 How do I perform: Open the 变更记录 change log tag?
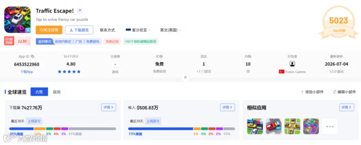[x=112, y=42]
